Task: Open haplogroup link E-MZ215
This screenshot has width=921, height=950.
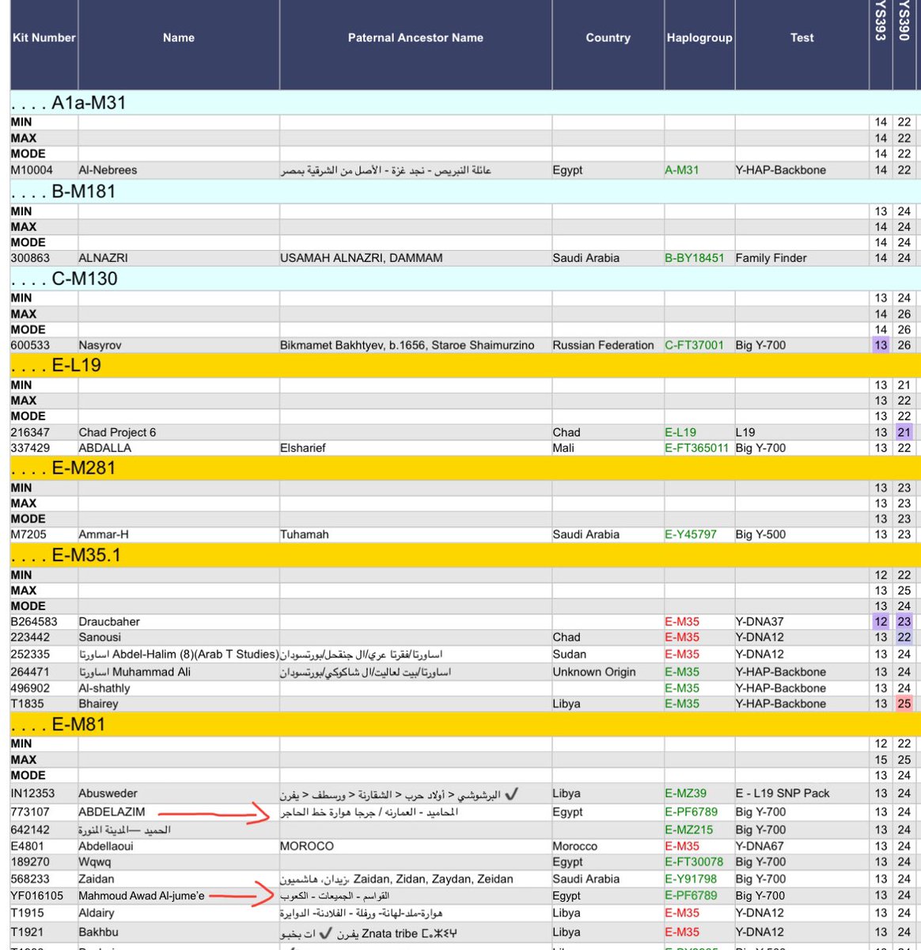Action: coord(689,830)
